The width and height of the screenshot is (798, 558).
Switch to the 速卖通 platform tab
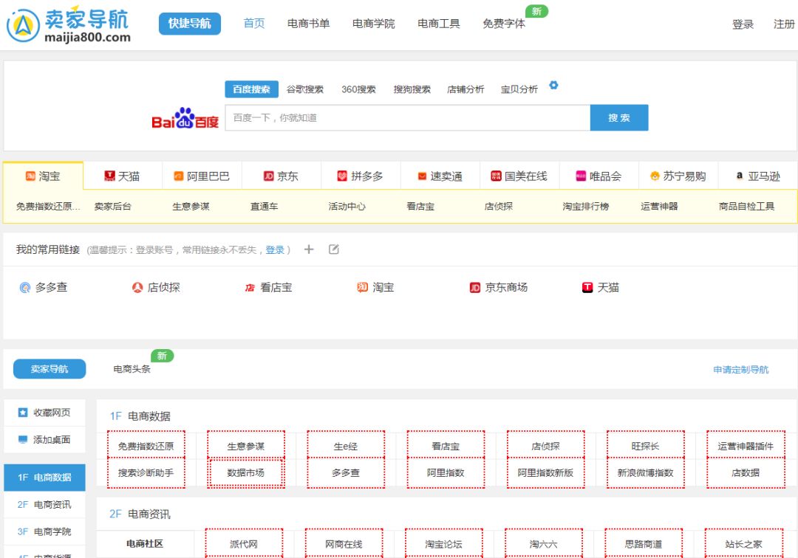point(440,176)
